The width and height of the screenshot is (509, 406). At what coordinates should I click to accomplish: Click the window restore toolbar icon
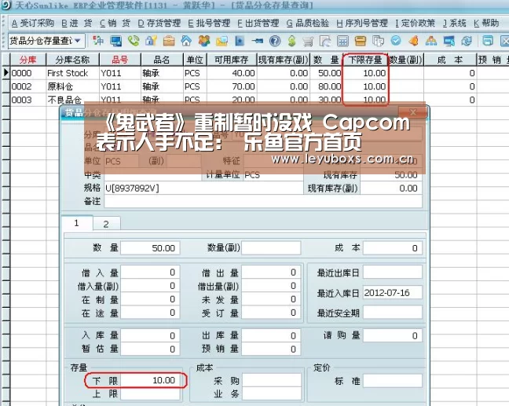coord(488,41)
